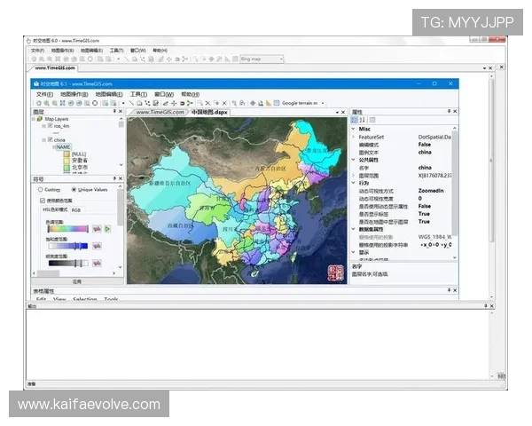Open 文件(F) menu in outer window
532x426 pixels.
pos(37,51)
